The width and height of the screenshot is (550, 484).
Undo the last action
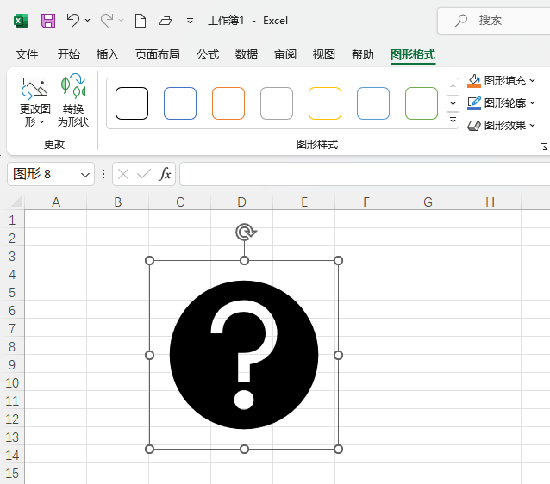point(73,21)
